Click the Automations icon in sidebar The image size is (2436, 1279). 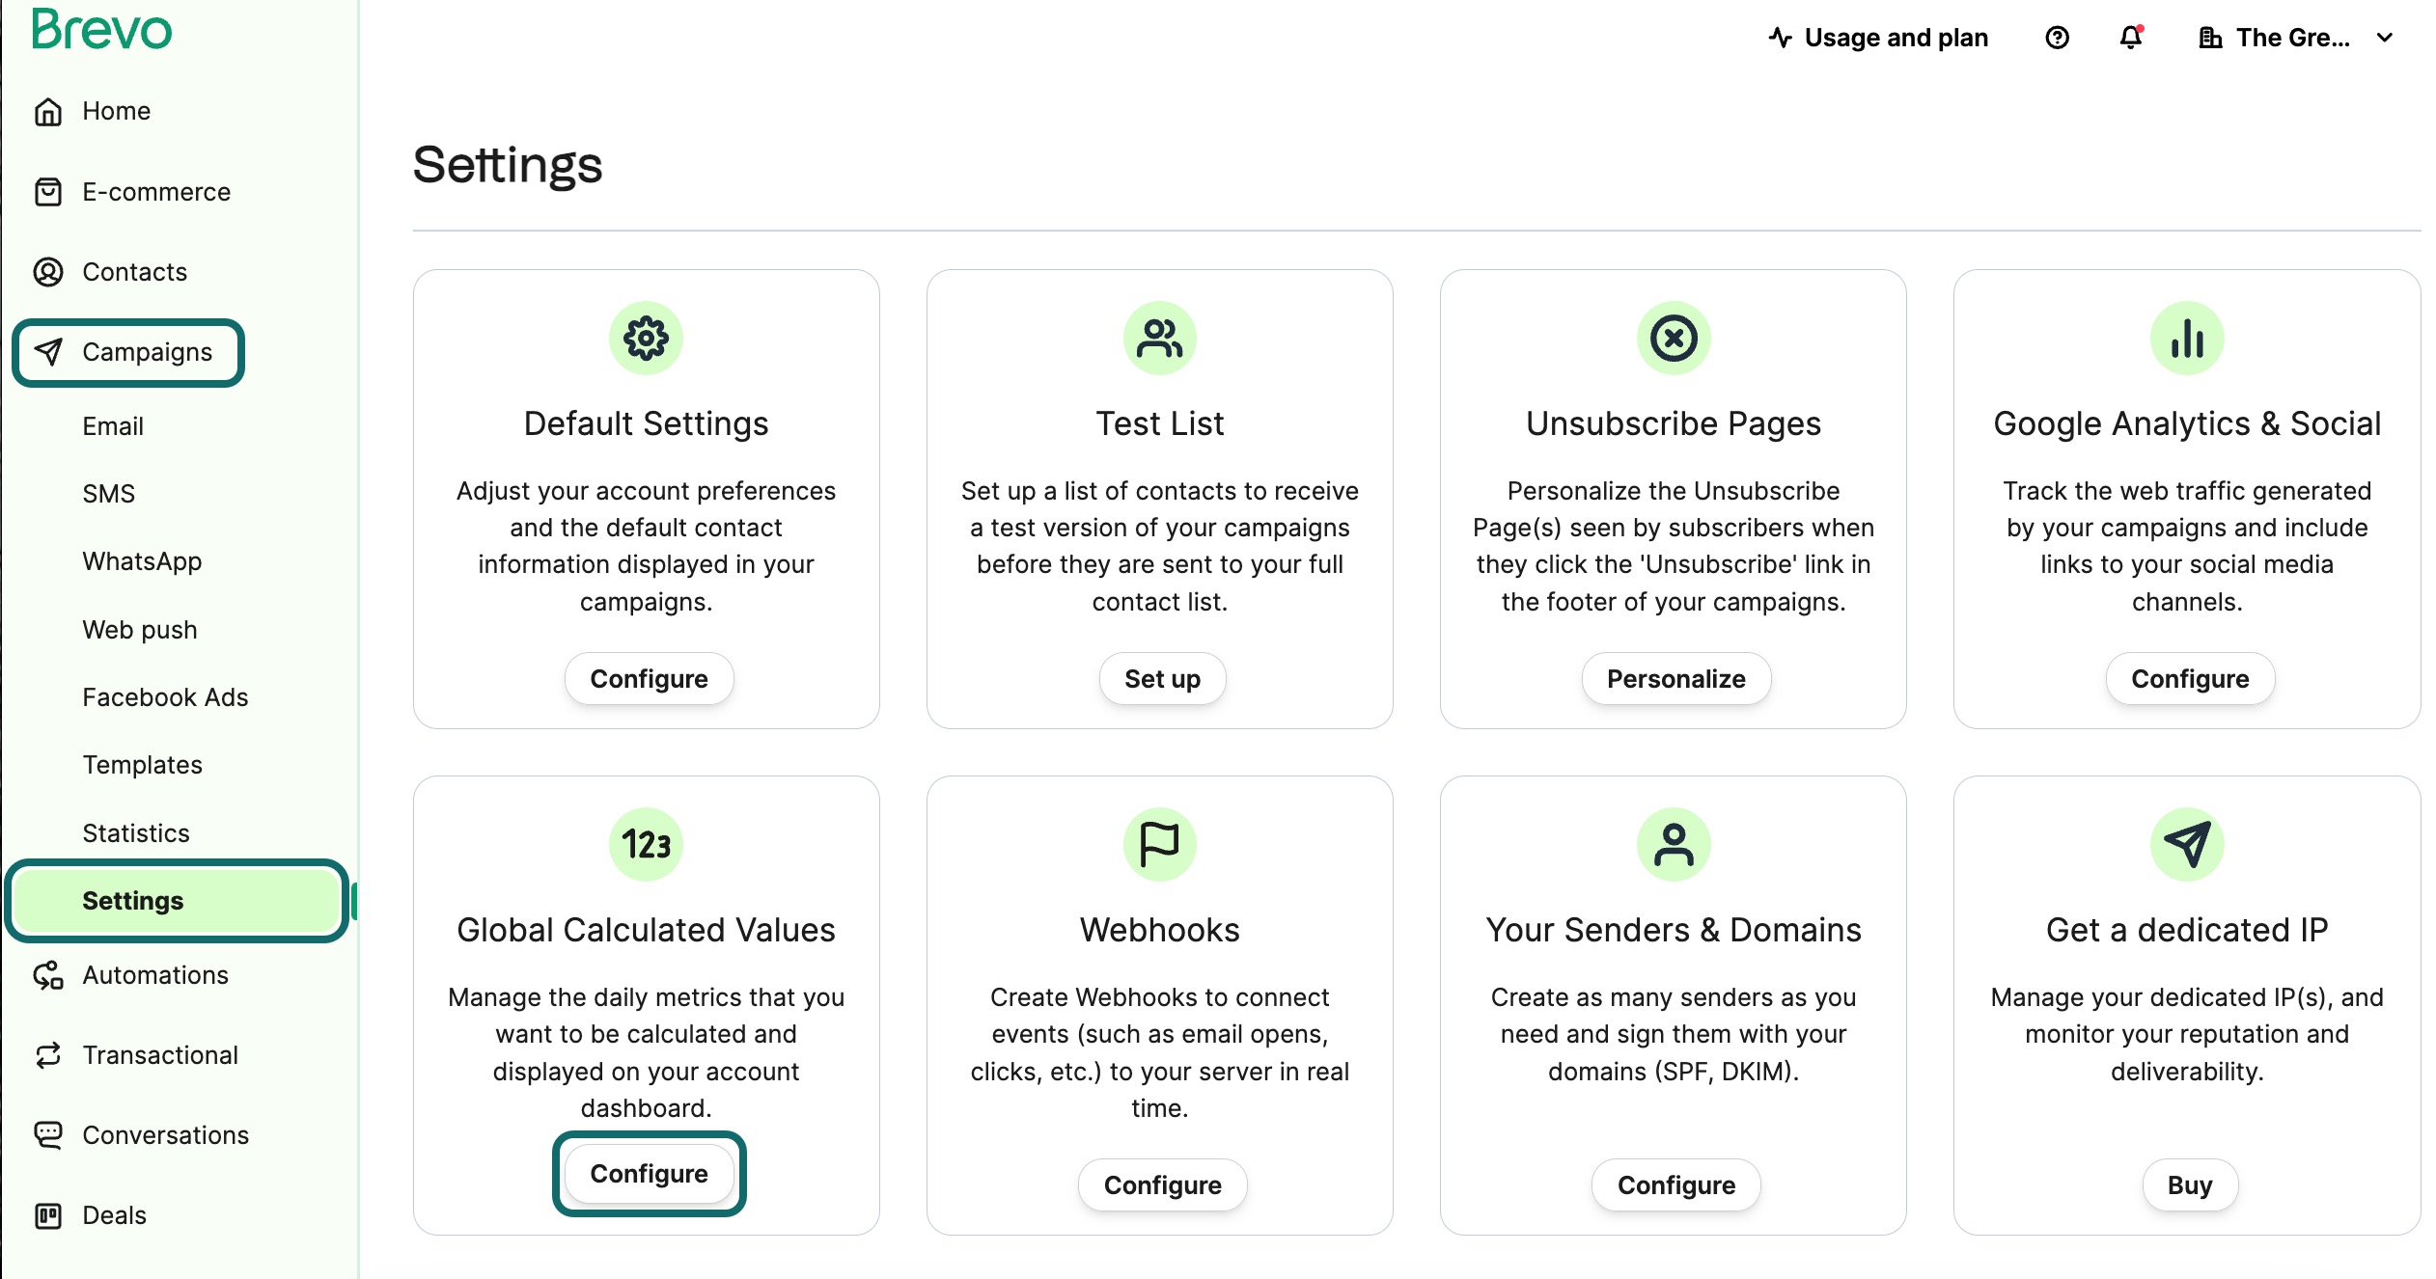tap(48, 975)
